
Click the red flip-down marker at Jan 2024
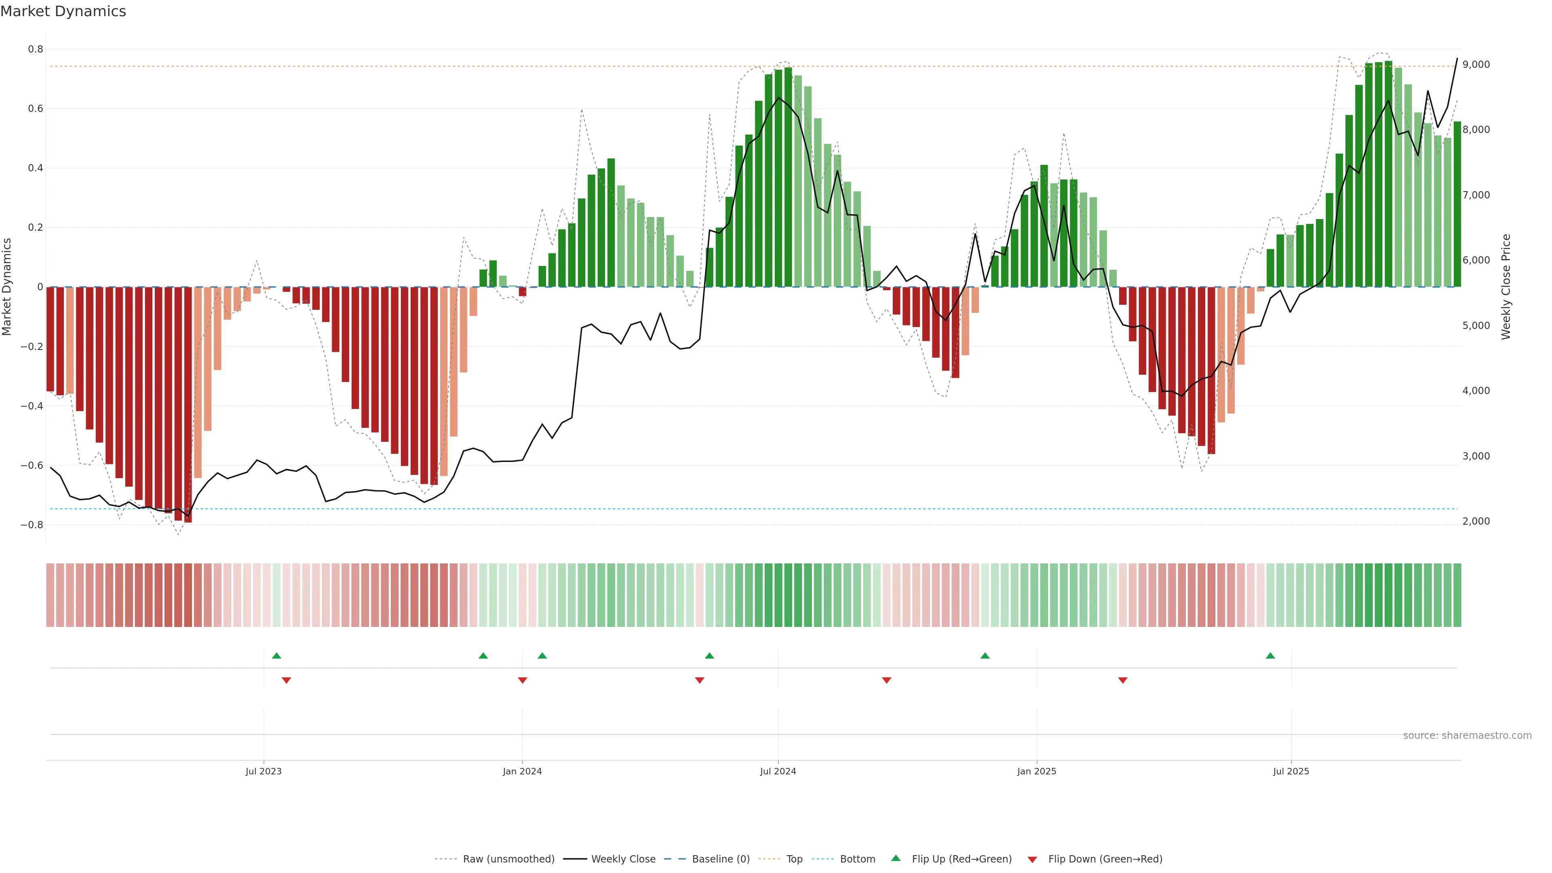pos(522,680)
